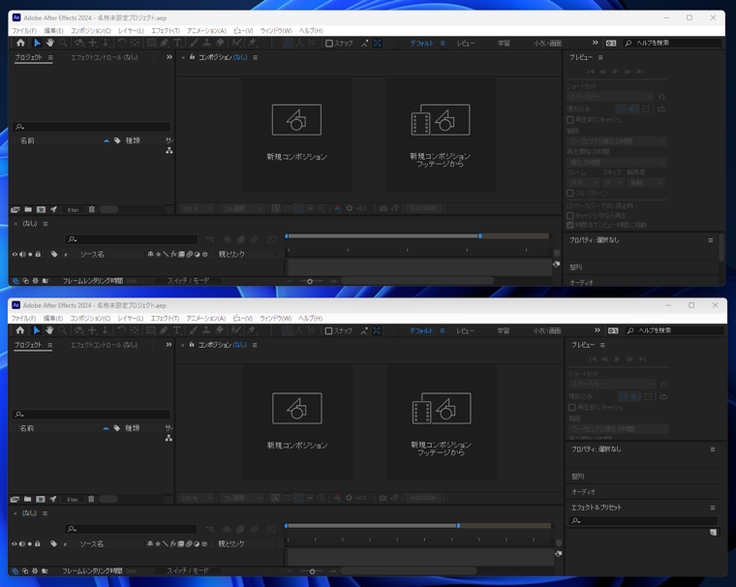Click New Composition From Footage in the lower window

442,422
